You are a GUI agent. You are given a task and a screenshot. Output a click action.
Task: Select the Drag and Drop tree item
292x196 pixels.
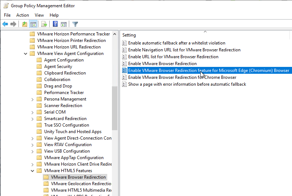click(x=58, y=86)
